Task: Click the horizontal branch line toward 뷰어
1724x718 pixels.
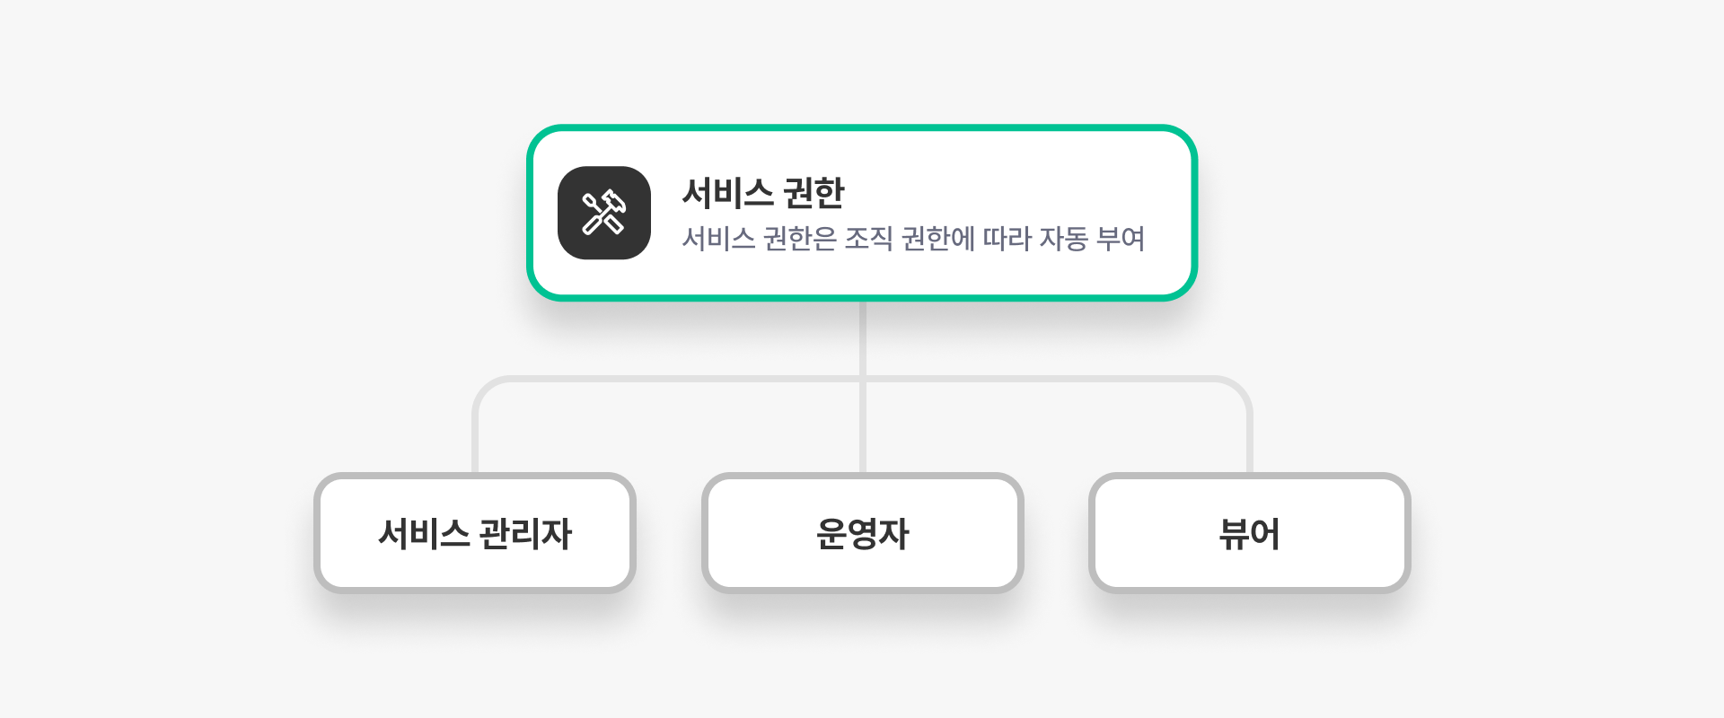Action: (1060, 379)
